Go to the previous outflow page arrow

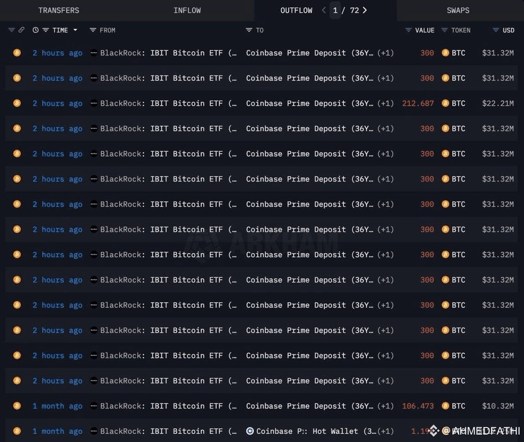point(324,10)
